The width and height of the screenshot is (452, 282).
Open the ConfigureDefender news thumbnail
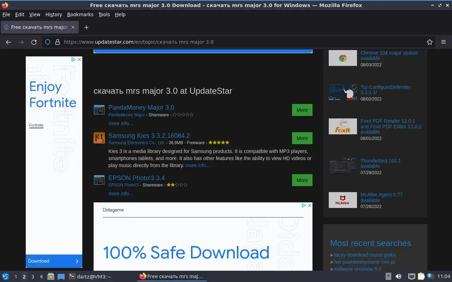(343, 92)
